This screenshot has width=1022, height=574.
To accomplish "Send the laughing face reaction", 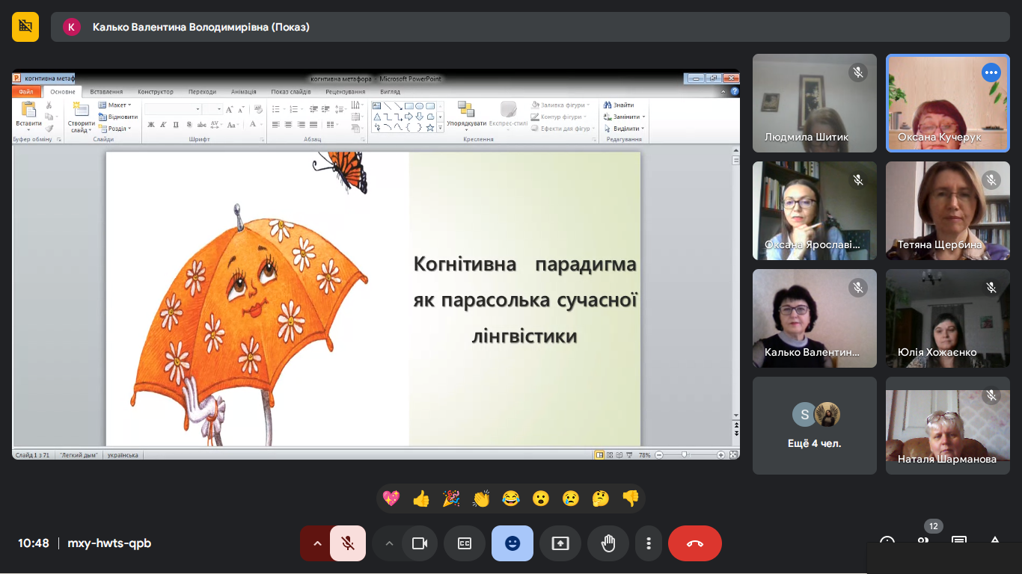I will coord(511,499).
